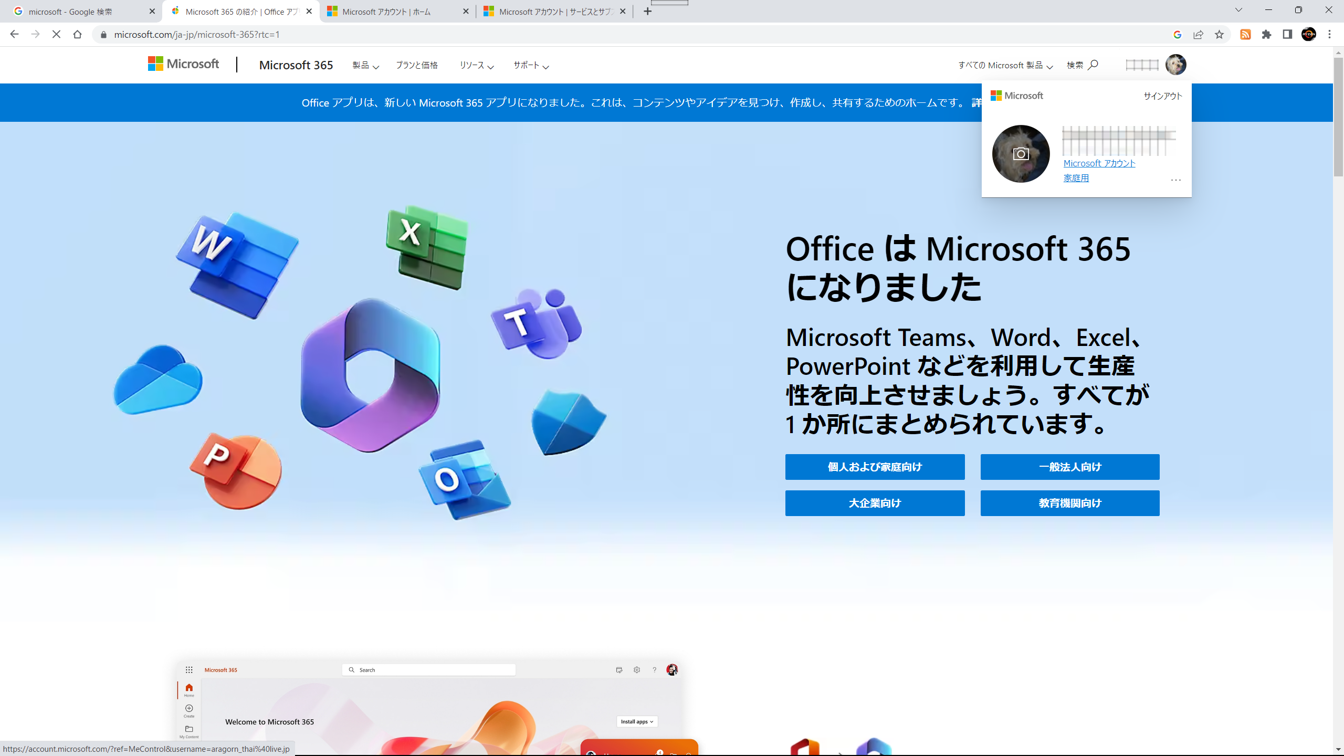Switch to Microsoft アカウント | サービスとサブ tab
This screenshot has width=1344, height=756.
click(554, 12)
